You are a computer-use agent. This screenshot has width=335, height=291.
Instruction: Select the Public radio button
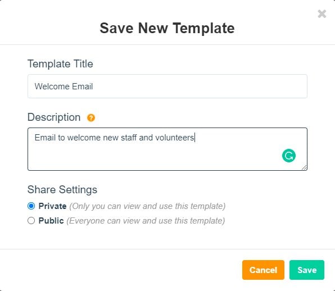coord(31,221)
